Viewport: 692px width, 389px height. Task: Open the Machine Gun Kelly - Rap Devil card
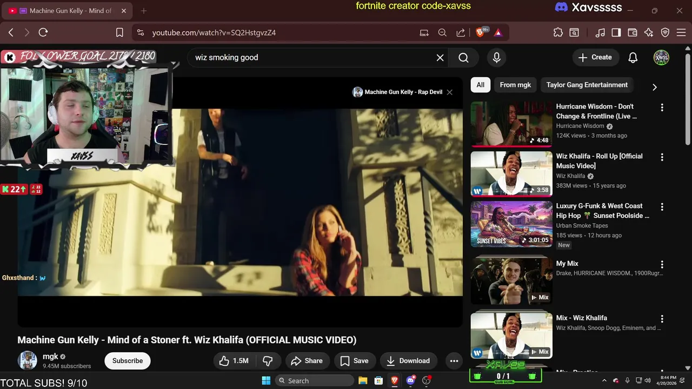coord(397,92)
